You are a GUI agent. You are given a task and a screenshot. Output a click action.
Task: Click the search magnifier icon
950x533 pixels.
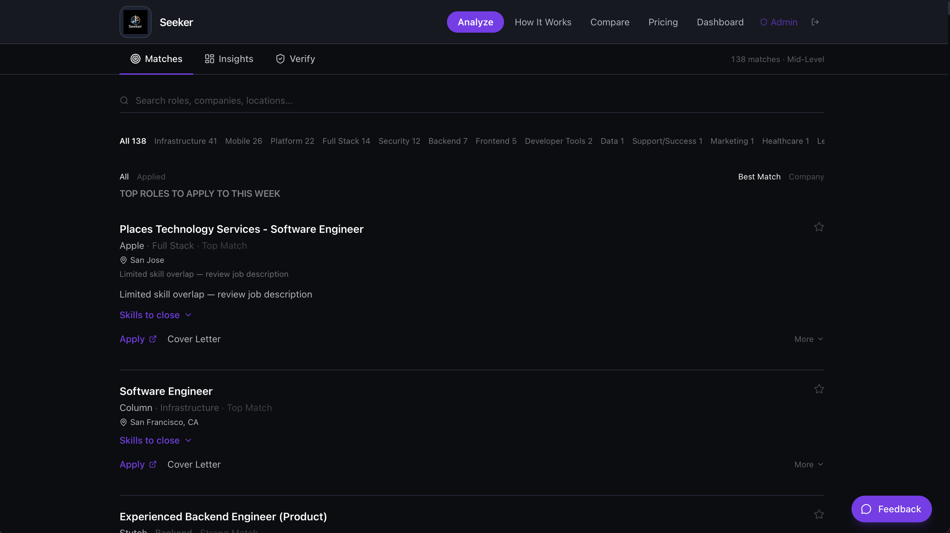click(x=124, y=100)
